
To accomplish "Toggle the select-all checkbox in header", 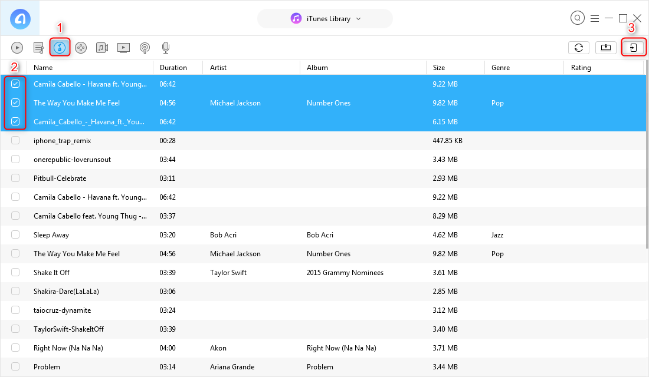I will tap(15, 67).
